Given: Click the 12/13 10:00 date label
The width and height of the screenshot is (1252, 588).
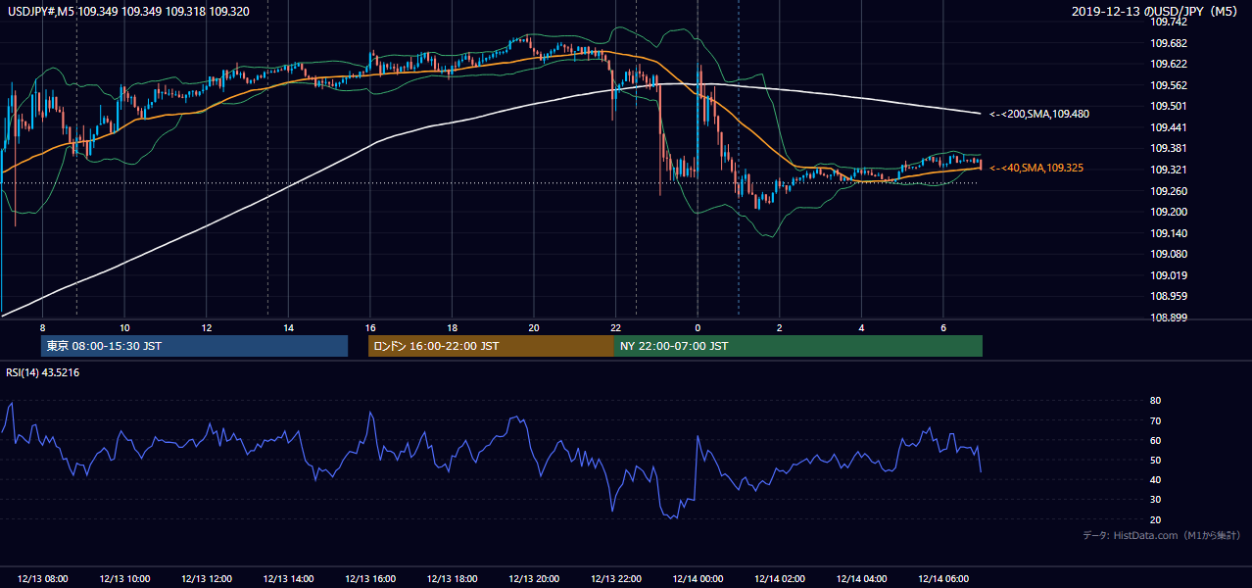Looking at the screenshot, I should 124,578.
